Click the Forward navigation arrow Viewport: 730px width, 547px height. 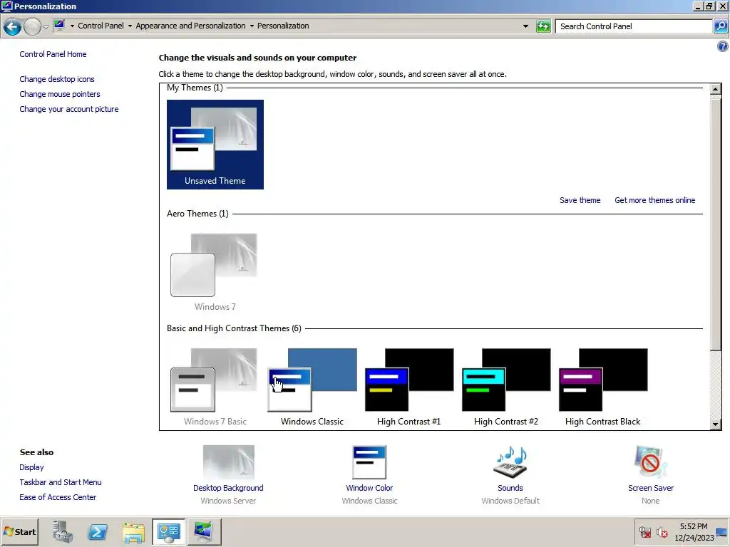pos(32,26)
